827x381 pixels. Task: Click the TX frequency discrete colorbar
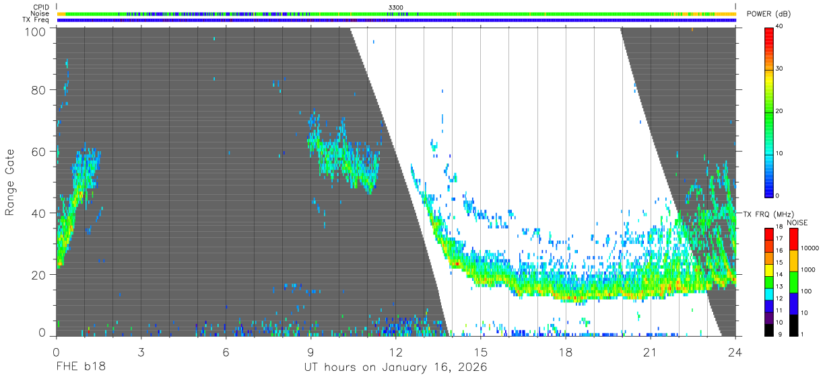(768, 282)
